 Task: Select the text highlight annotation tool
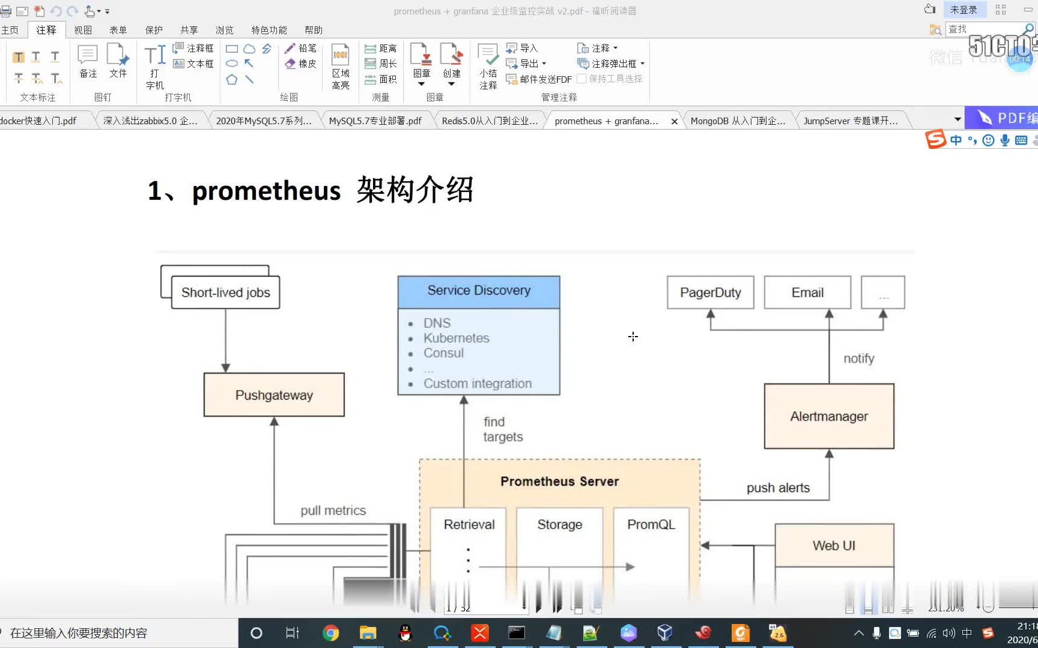19,57
